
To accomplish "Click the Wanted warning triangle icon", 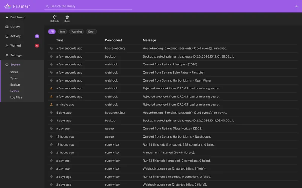I will [7, 45].
